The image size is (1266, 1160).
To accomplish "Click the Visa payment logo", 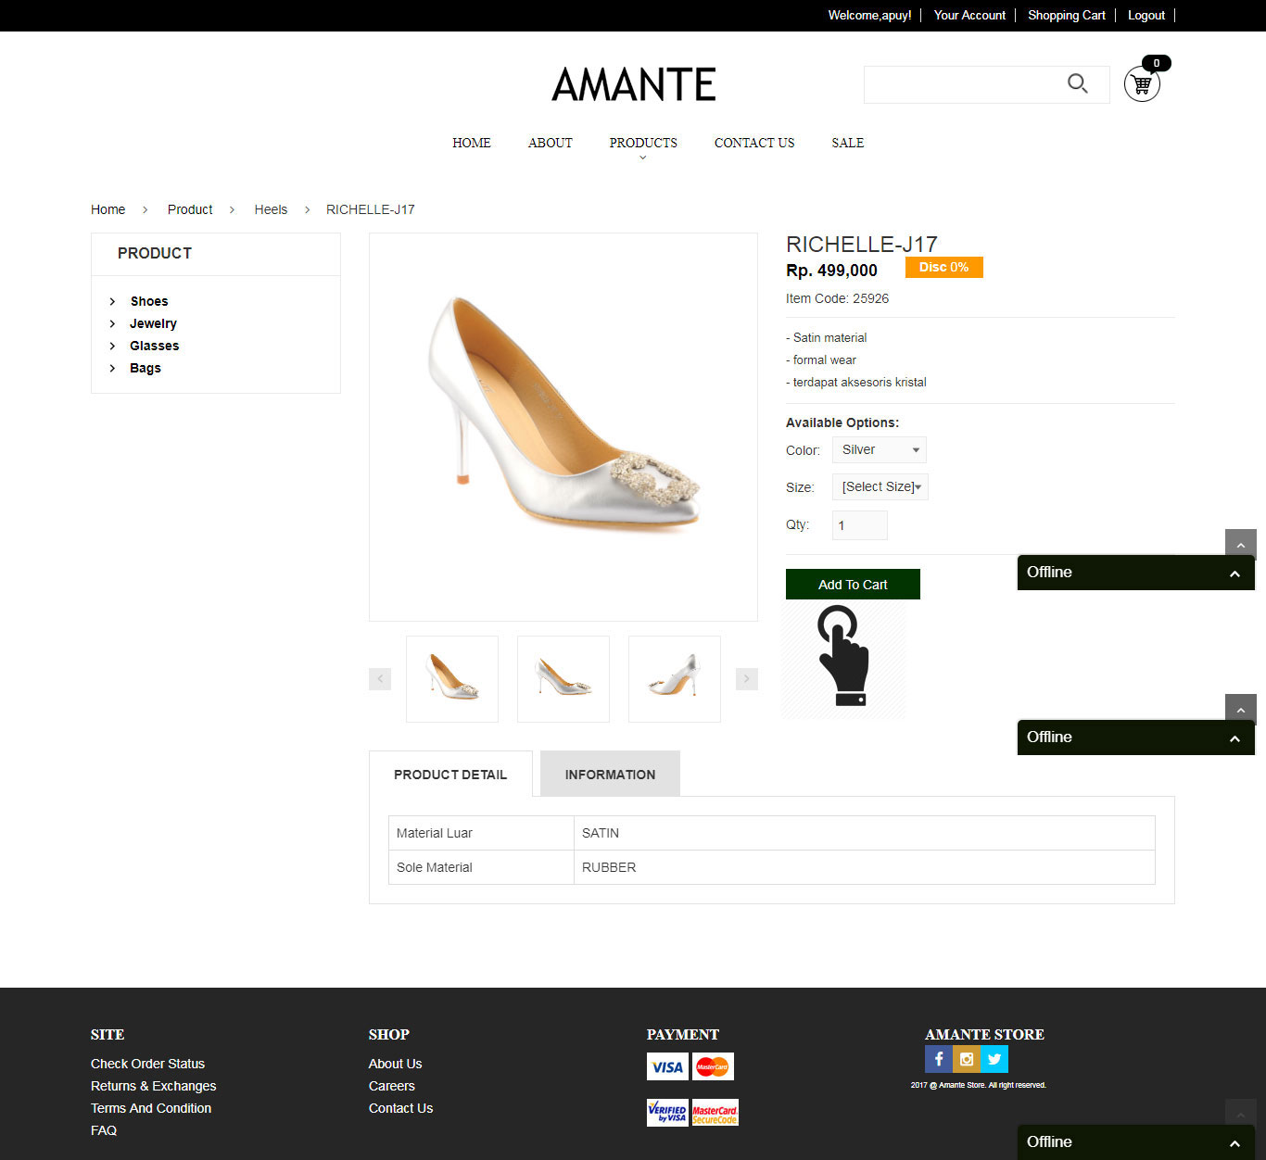I will point(667,1066).
